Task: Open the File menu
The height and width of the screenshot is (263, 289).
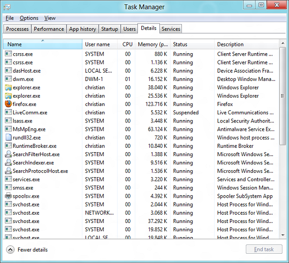Action: 10,18
